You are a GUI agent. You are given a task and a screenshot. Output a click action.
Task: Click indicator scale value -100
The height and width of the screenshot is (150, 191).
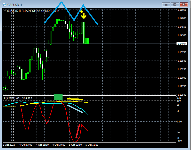pyautogui.click(x=179, y=141)
